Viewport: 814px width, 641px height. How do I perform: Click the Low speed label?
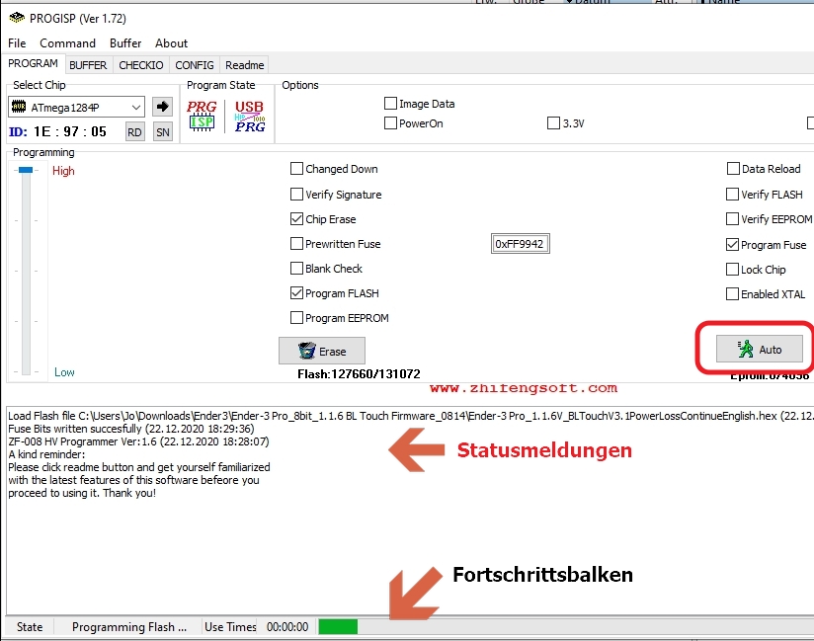pos(64,372)
